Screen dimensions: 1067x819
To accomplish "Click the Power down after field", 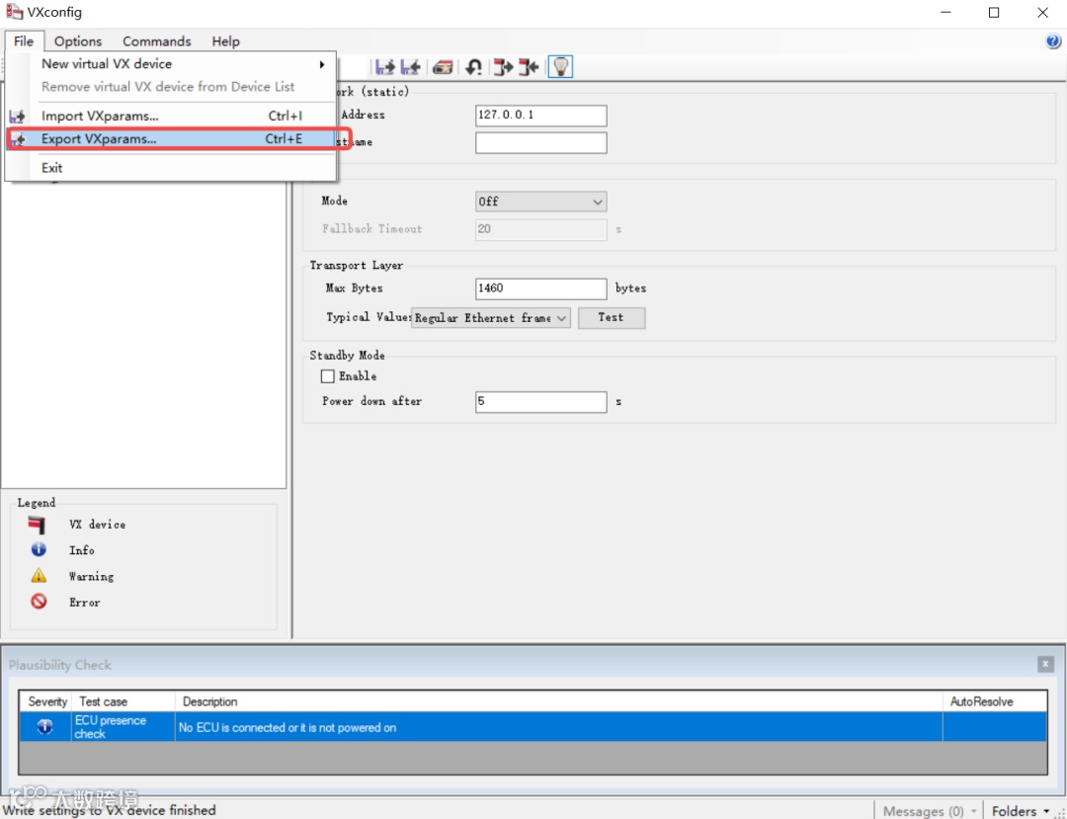I will coord(540,401).
